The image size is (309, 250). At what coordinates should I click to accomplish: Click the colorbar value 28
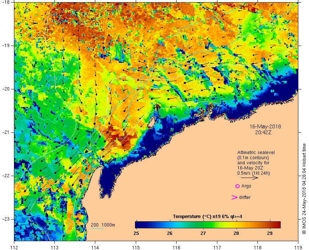click(x=236, y=233)
